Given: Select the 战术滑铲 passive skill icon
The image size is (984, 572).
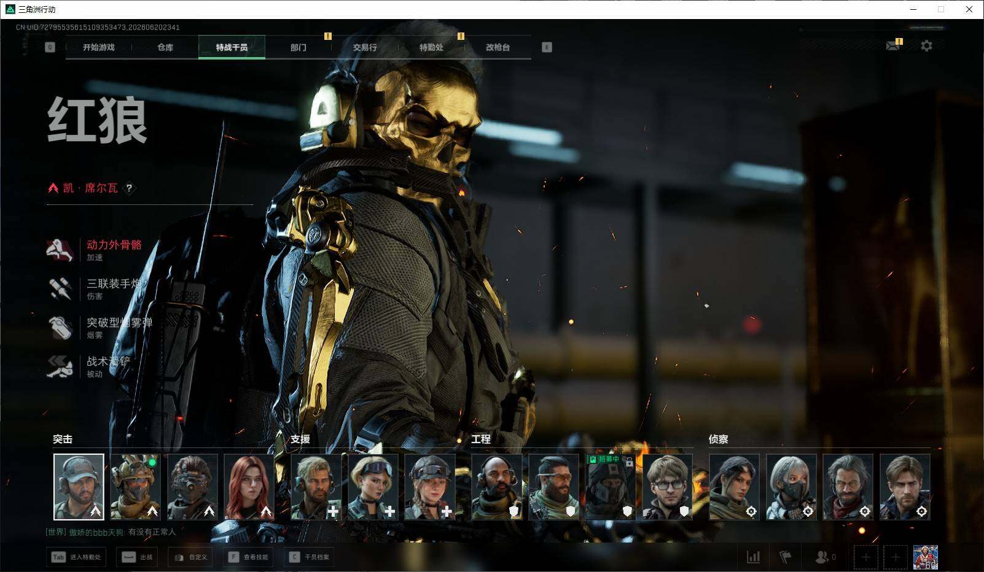Looking at the screenshot, I should (60, 366).
